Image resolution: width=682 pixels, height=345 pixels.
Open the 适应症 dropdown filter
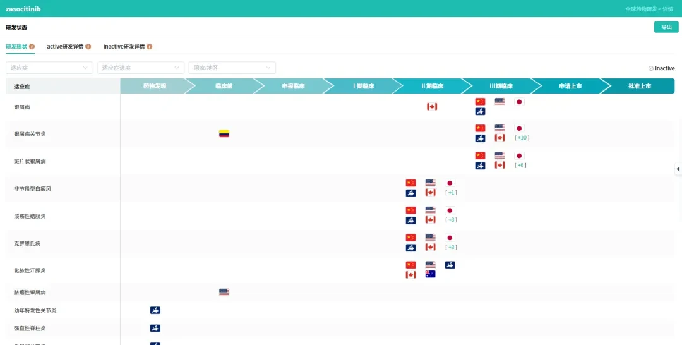point(50,68)
